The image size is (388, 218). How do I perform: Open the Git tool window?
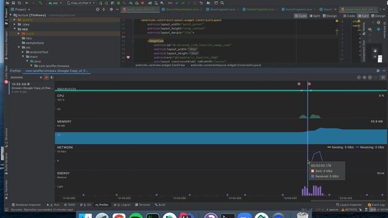pos(85,205)
